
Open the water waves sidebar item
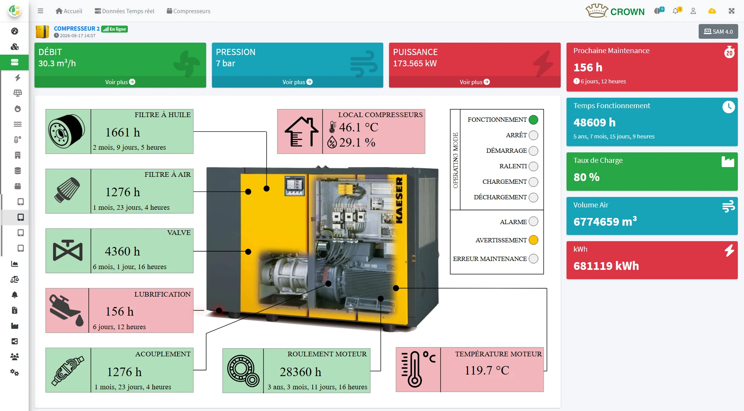17,124
